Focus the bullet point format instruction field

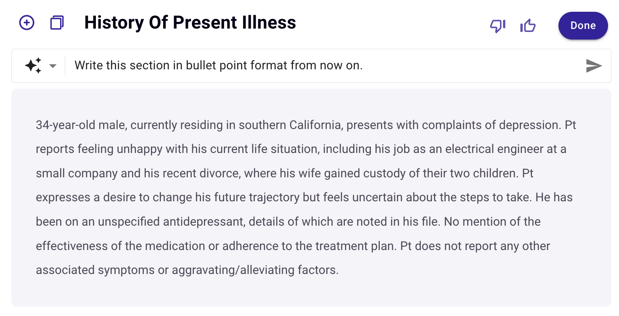(x=324, y=66)
